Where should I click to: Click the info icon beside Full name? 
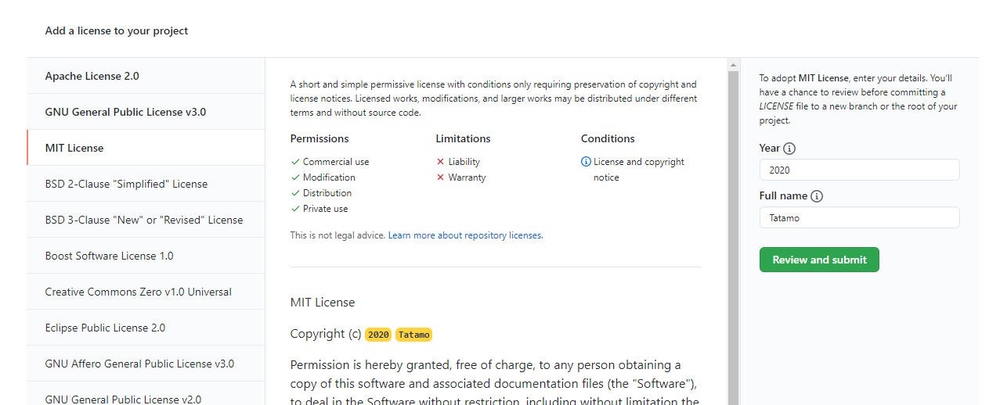817,196
